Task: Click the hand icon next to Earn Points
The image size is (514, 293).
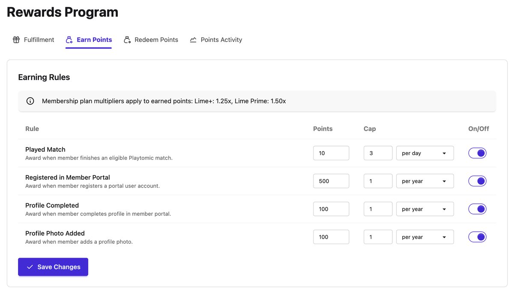Action: pyautogui.click(x=69, y=39)
